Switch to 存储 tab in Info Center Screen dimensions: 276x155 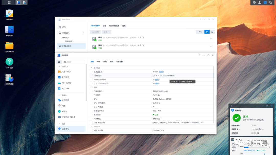(x=105, y=62)
